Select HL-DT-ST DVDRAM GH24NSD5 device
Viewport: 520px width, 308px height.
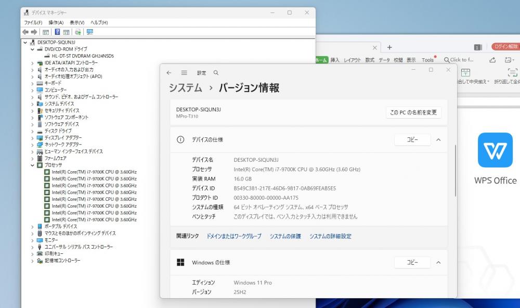point(83,56)
